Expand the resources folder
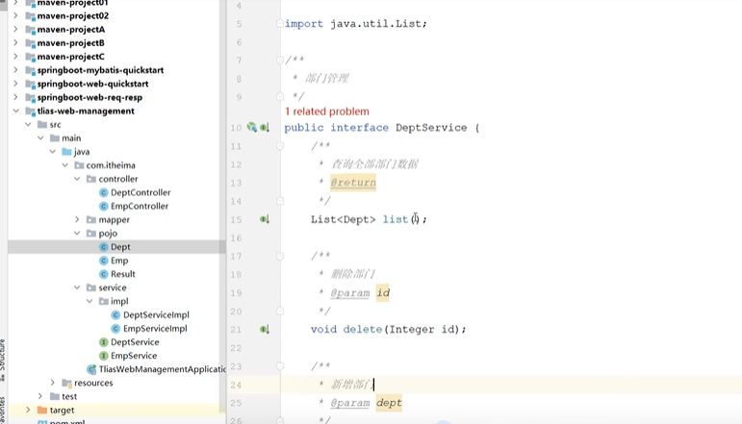The width and height of the screenshot is (742, 424). (53, 383)
